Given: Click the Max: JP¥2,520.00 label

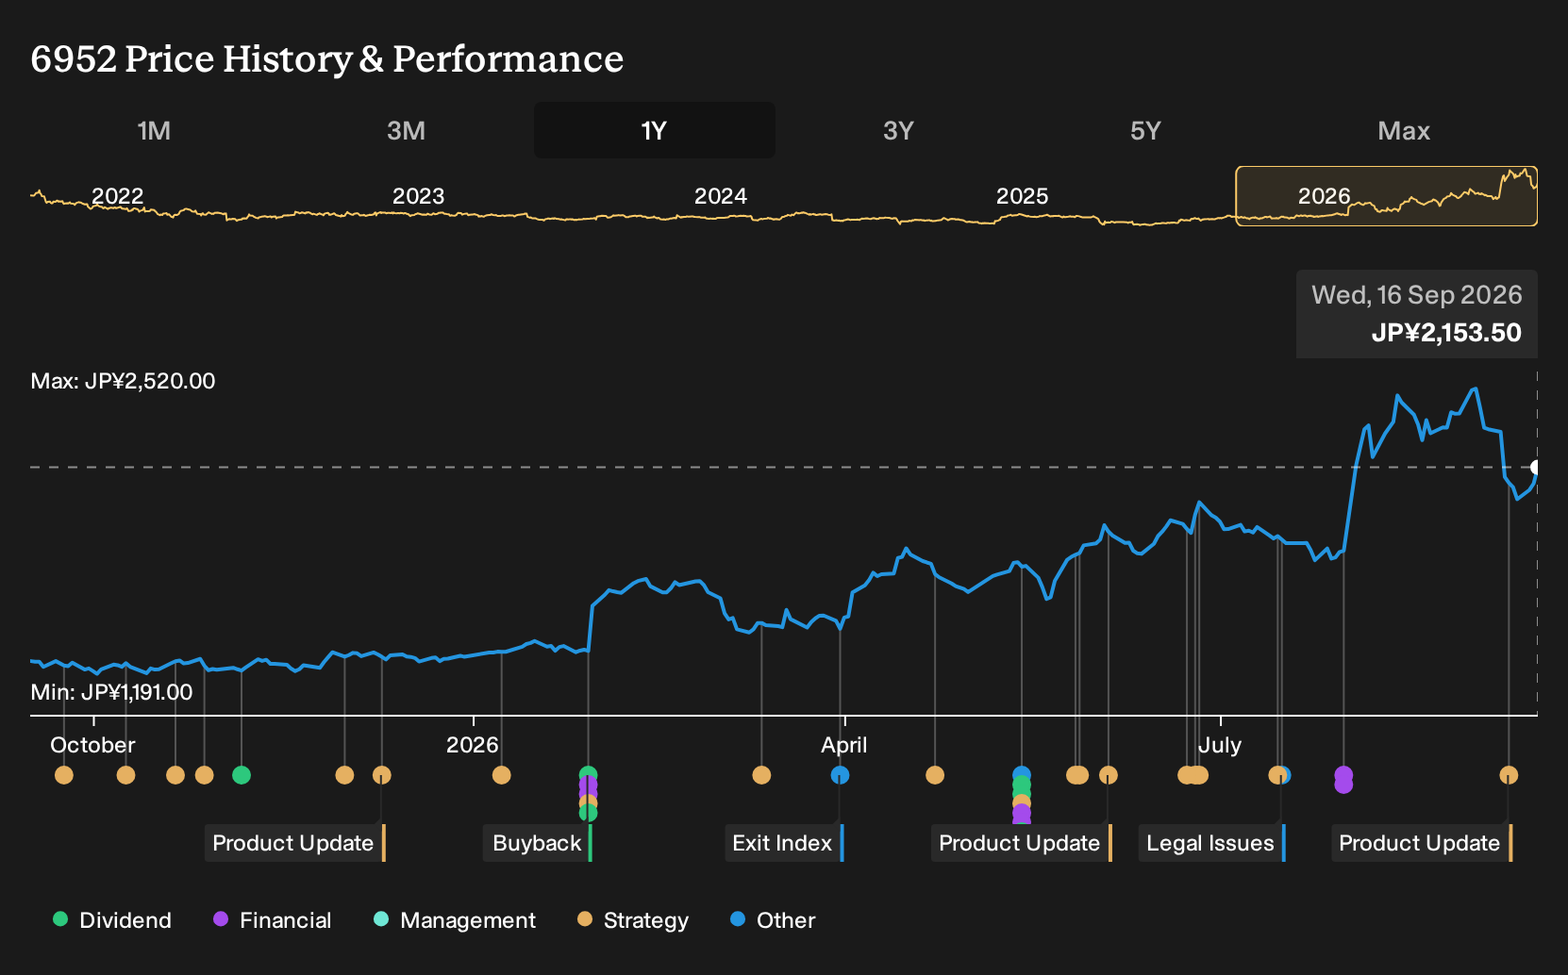Looking at the screenshot, I should point(123,381).
